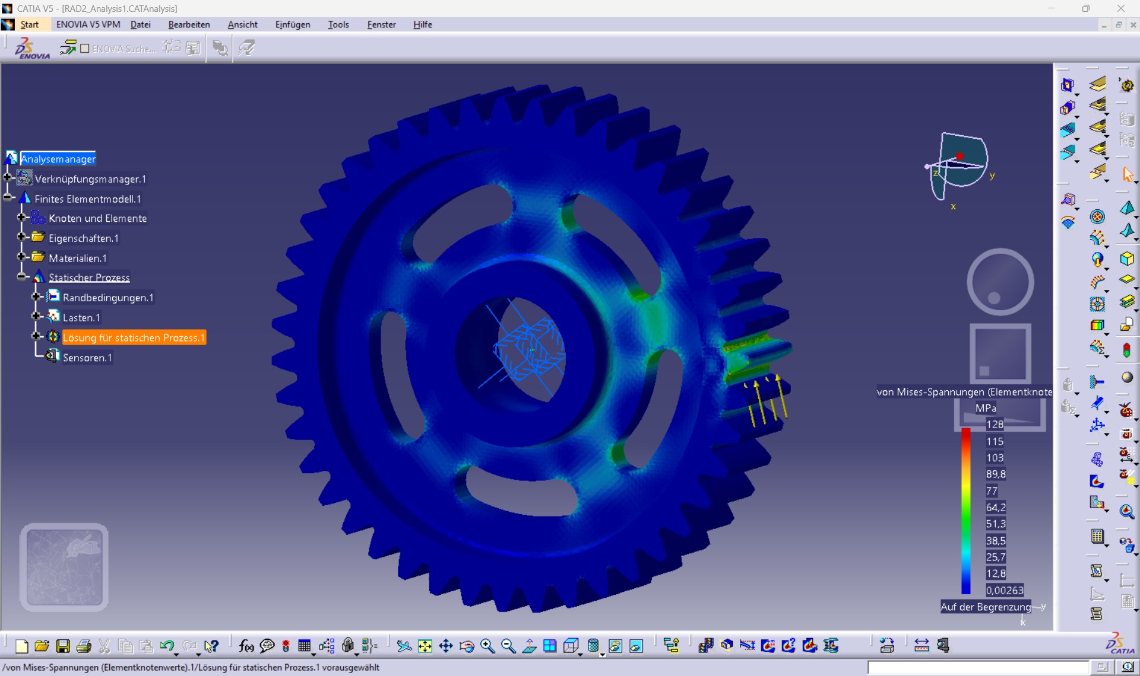
Task: Select the Fly mode airplane icon
Action: click(404, 646)
